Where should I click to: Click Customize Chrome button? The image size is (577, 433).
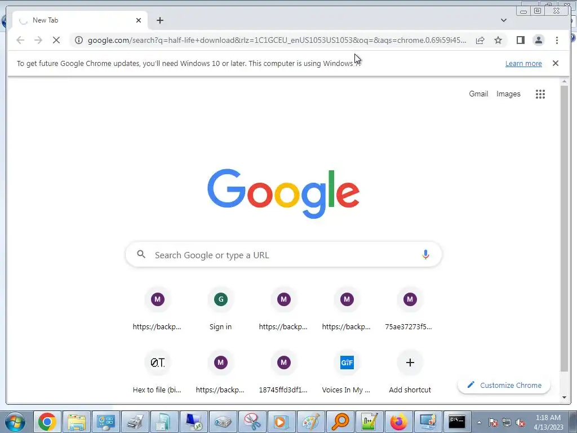tap(504, 385)
